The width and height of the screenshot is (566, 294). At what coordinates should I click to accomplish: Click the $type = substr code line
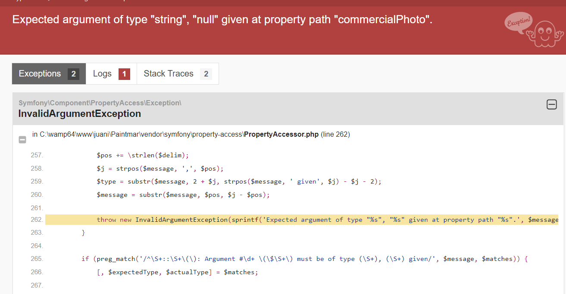pos(239,181)
